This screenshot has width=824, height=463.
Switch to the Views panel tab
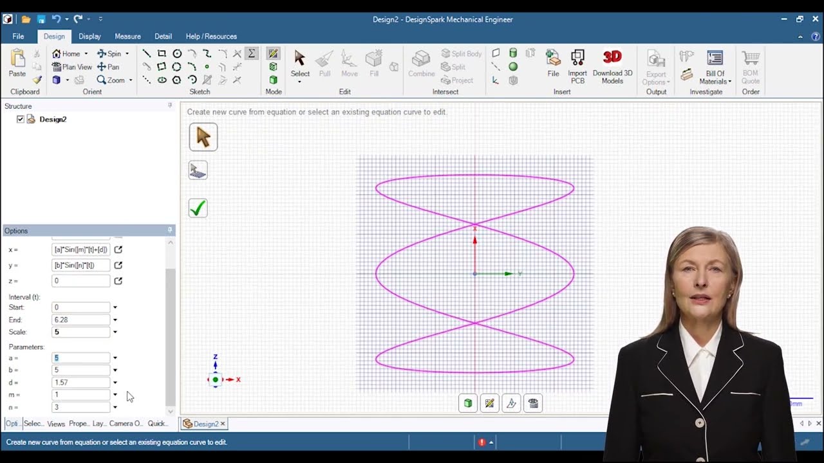pyautogui.click(x=56, y=424)
